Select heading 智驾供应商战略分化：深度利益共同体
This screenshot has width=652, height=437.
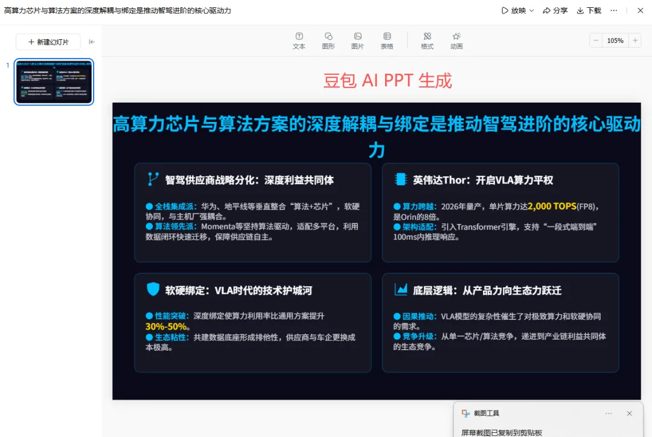249,180
